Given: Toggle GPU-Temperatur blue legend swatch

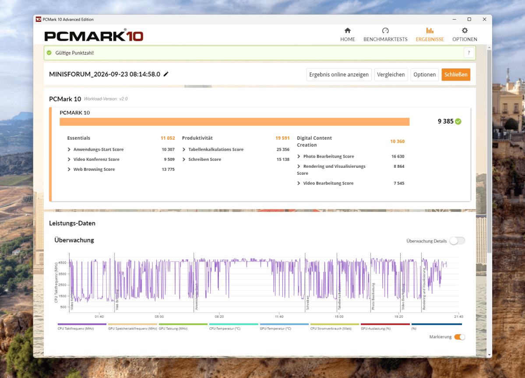Looking at the screenshot, I should tap(284, 324).
